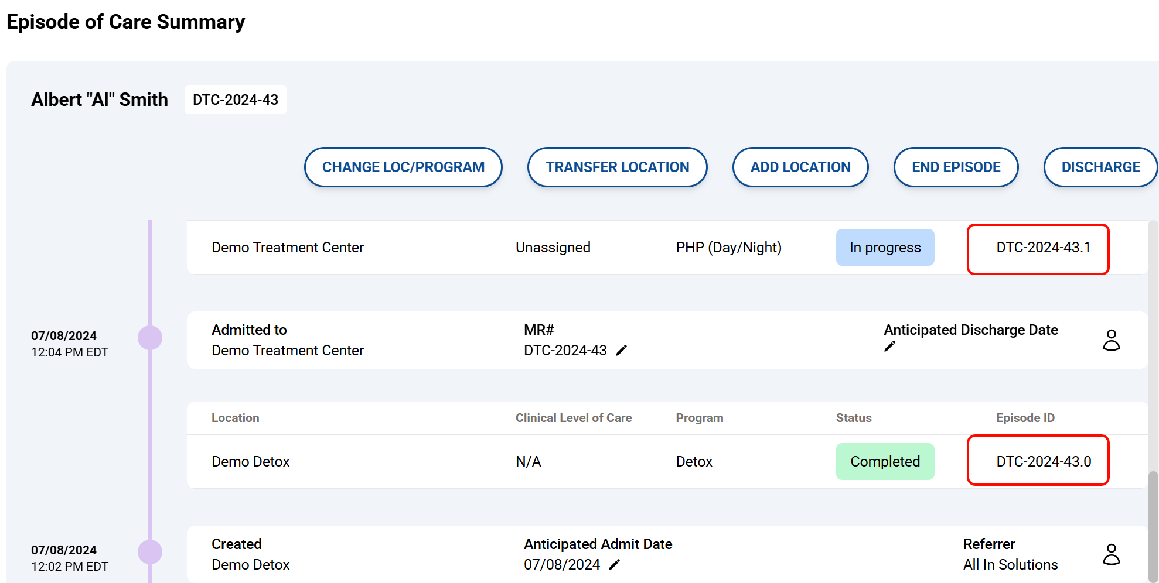Image resolution: width=1159 pixels, height=583 pixels.
Task: Click the 12:04 PM timeline marker dot
Action: pyautogui.click(x=150, y=338)
